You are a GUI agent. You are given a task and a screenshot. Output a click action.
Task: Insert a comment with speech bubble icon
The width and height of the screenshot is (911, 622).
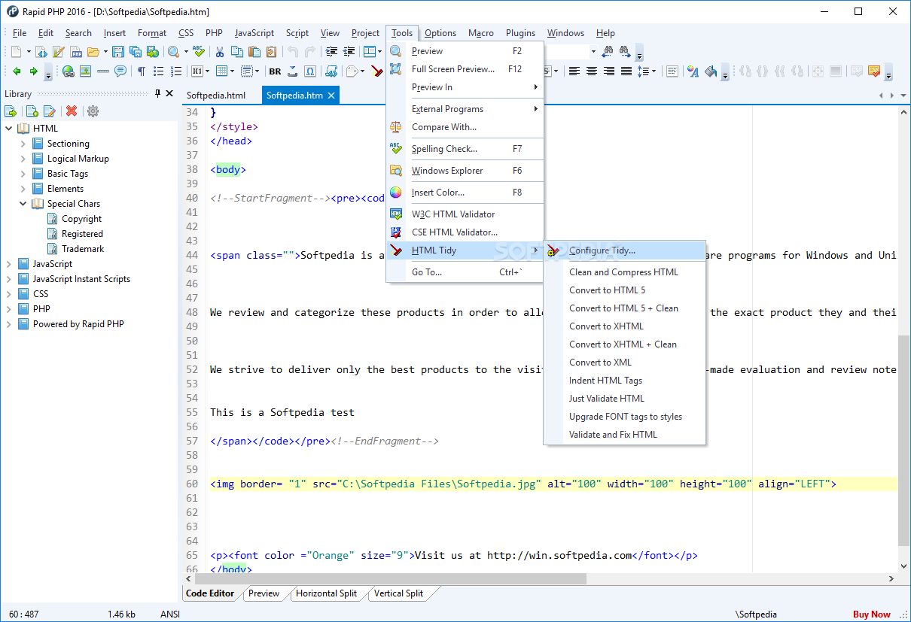120,71
